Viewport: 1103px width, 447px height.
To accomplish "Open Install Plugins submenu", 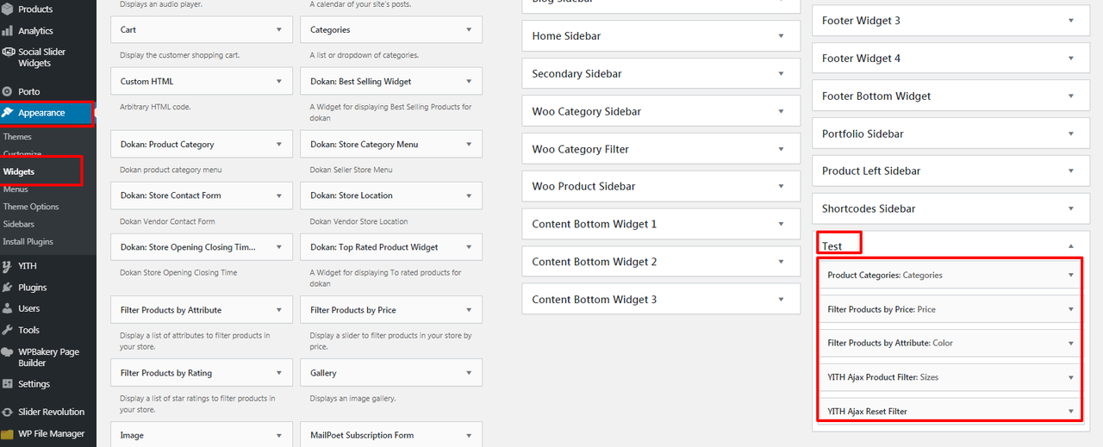I will [28, 242].
